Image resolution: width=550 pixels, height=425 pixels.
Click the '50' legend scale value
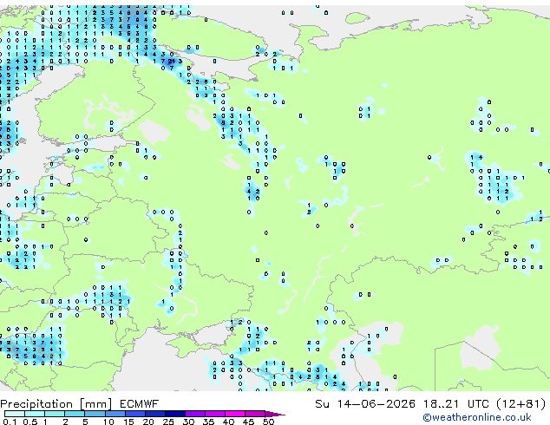pyautogui.click(x=268, y=422)
